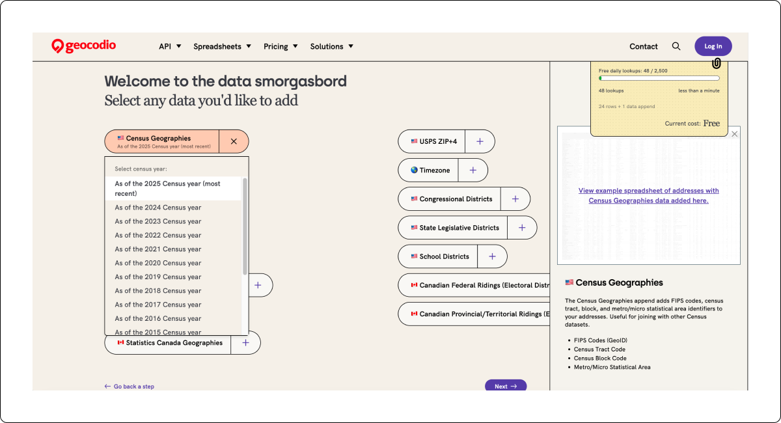
Task: Add Timezone with its plus icon
Action: [473, 170]
